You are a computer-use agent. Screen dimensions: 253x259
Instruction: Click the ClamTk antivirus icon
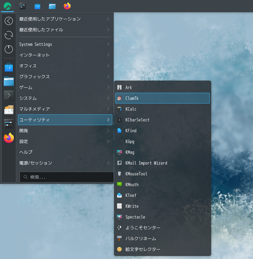[119, 98]
